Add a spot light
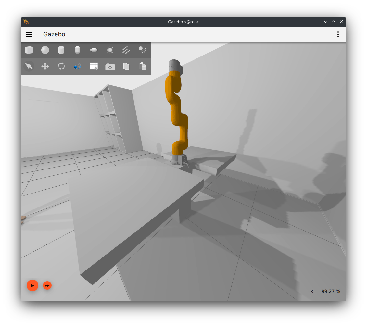 (142, 50)
